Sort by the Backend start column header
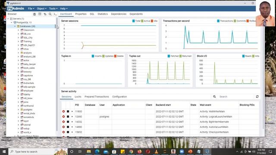Image resolution: width=276 pixels, height=155 pixels. click(x=163, y=105)
